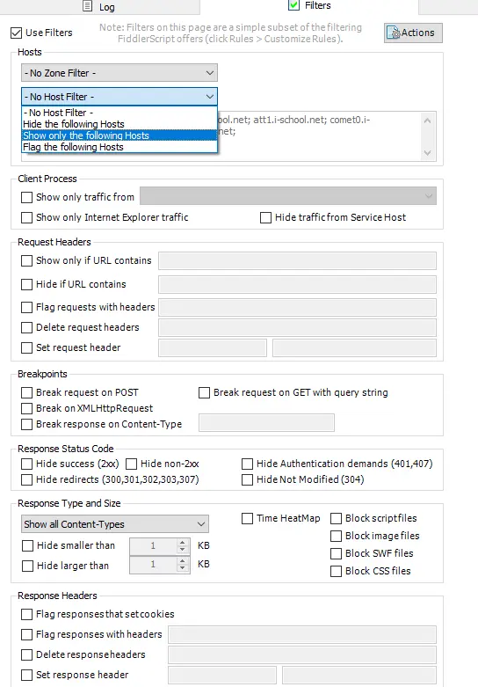Increase the 'Hide larger than' KB value

(x=183, y=561)
